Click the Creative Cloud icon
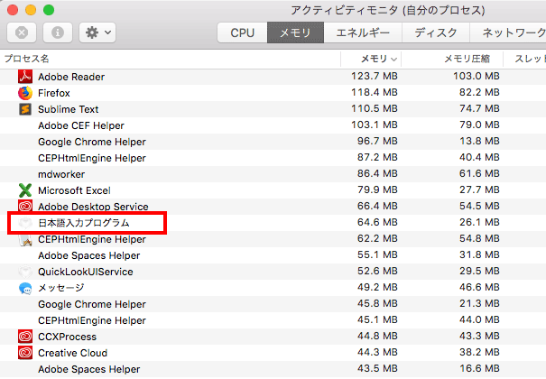Image resolution: width=546 pixels, height=379 pixels. click(25, 353)
